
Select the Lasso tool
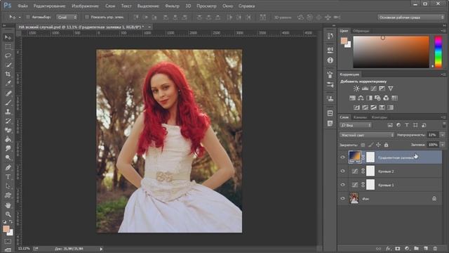click(x=8, y=56)
